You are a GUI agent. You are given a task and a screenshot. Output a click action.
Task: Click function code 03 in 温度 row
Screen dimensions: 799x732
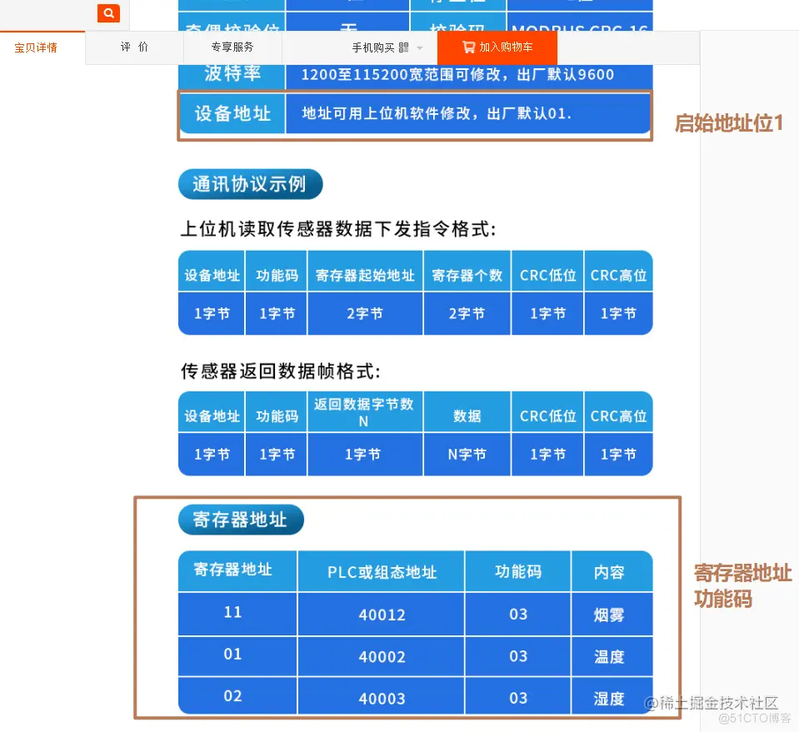(517, 656)
